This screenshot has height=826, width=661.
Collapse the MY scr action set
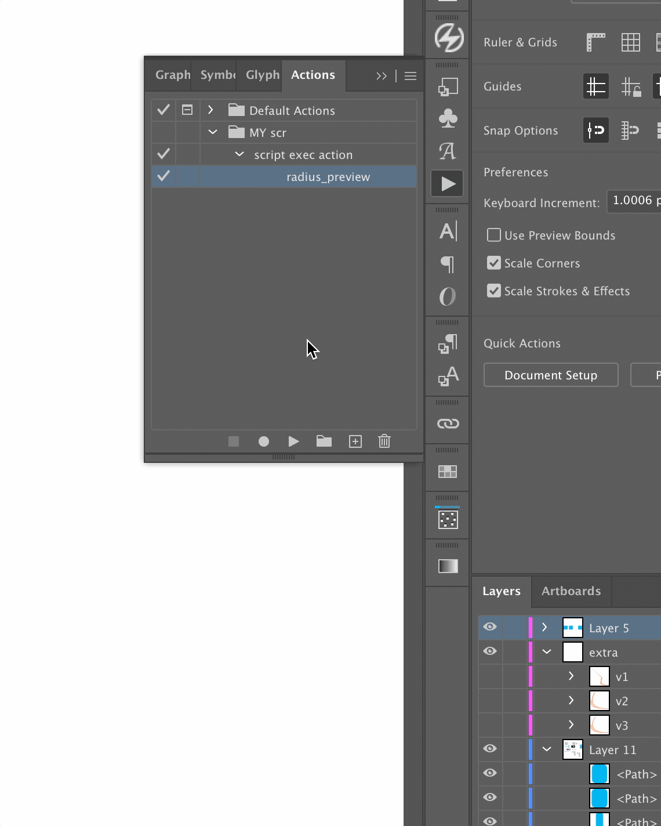(213, 132)
